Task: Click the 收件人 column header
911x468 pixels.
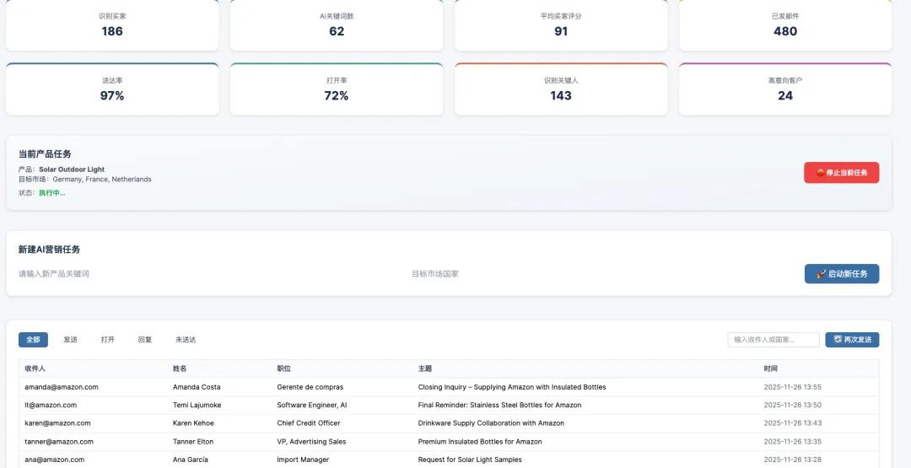Action: coord(35,368)
